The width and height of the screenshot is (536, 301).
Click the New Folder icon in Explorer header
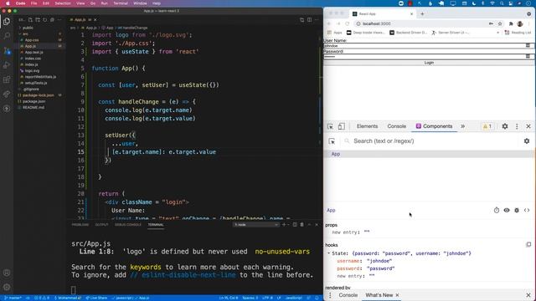click(38, 20)
